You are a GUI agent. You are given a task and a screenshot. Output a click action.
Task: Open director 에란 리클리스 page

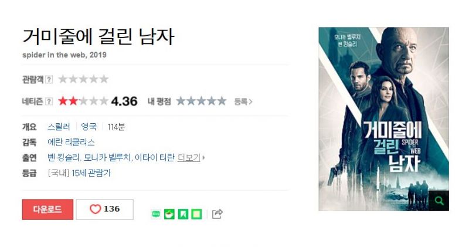[71, 142]
